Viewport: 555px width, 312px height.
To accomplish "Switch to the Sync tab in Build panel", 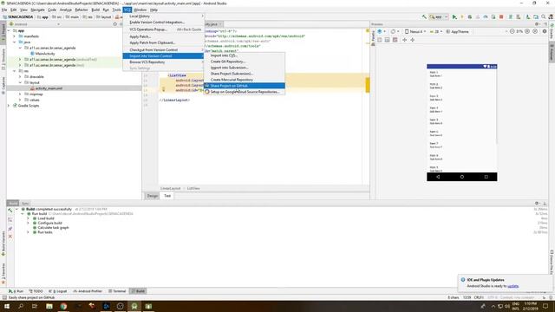I will point(25,204).
